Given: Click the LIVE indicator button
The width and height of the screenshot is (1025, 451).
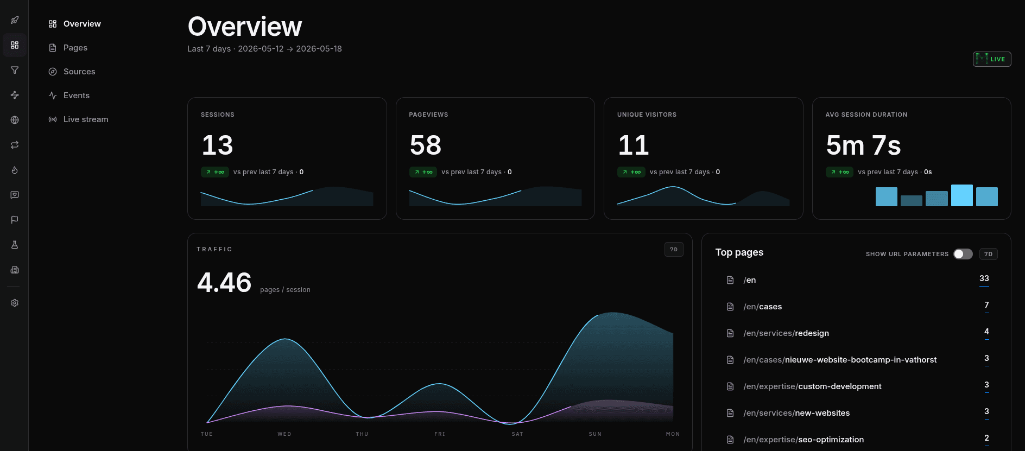Looking at the screenshot, I should coord(992,59).
